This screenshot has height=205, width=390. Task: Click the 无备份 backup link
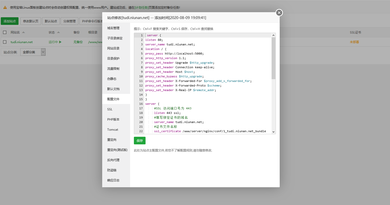(78, 42)
